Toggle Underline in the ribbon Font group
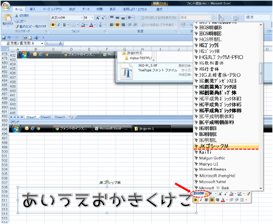The image size is (273, 224). point(64,25)
